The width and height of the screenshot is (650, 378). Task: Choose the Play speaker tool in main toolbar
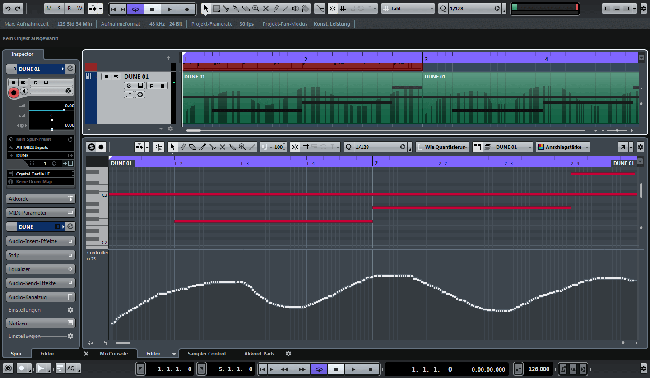click(x=295, y=9)
